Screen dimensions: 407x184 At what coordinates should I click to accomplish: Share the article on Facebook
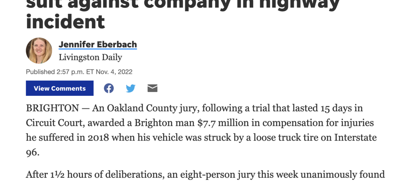coord(109,88)
